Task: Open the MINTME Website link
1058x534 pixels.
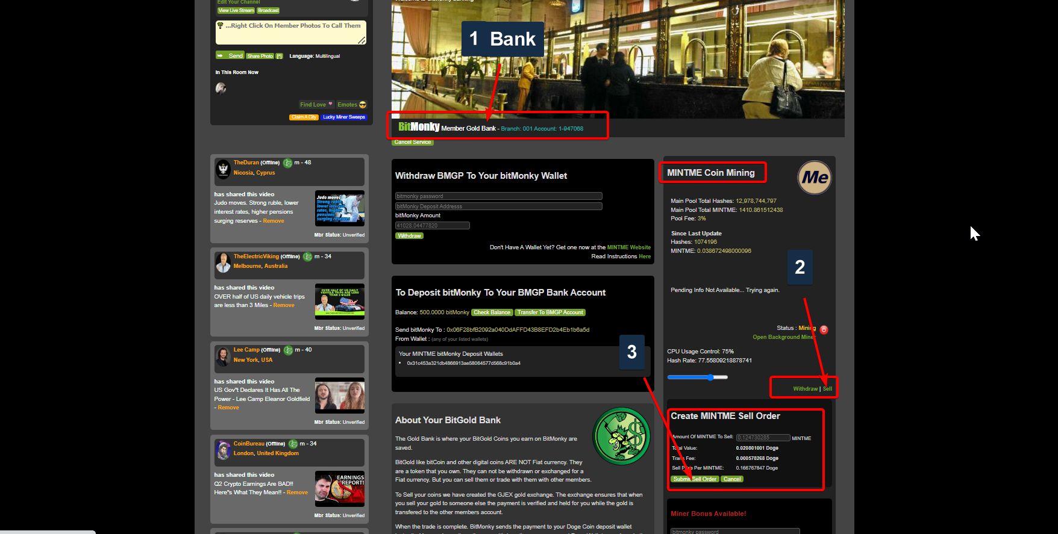Action: pos(629,247)
